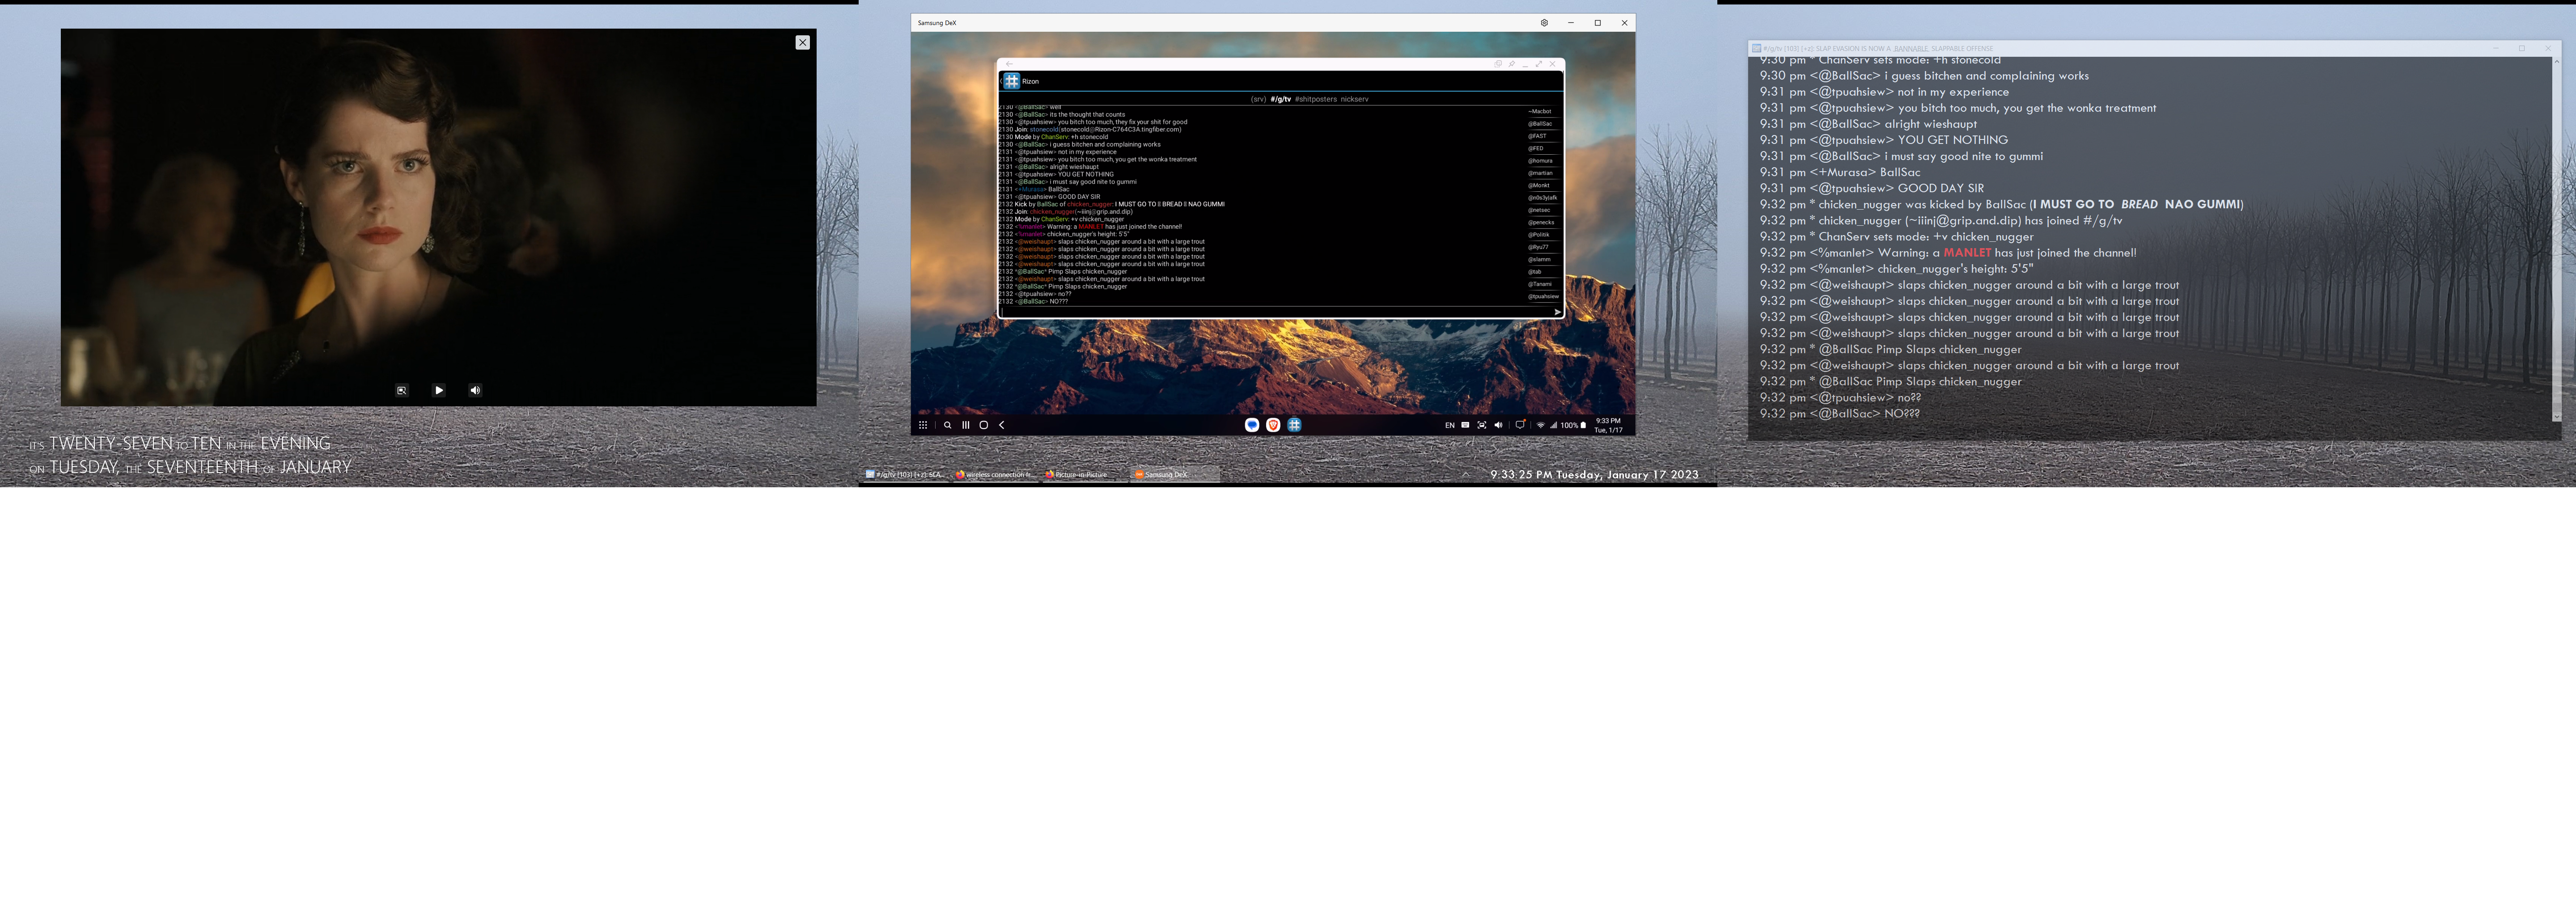This screenshot has height=924, width=2576.
Task: Focus the IRC message input field
Action: [1274, 312]
